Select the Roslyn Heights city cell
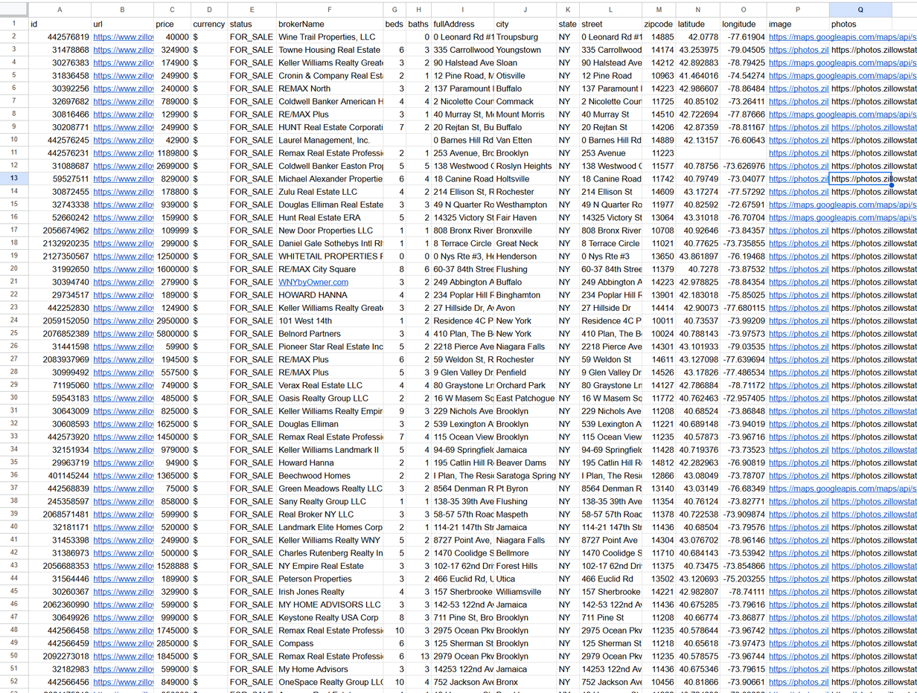Screen dimensions: 917x693 525,166
